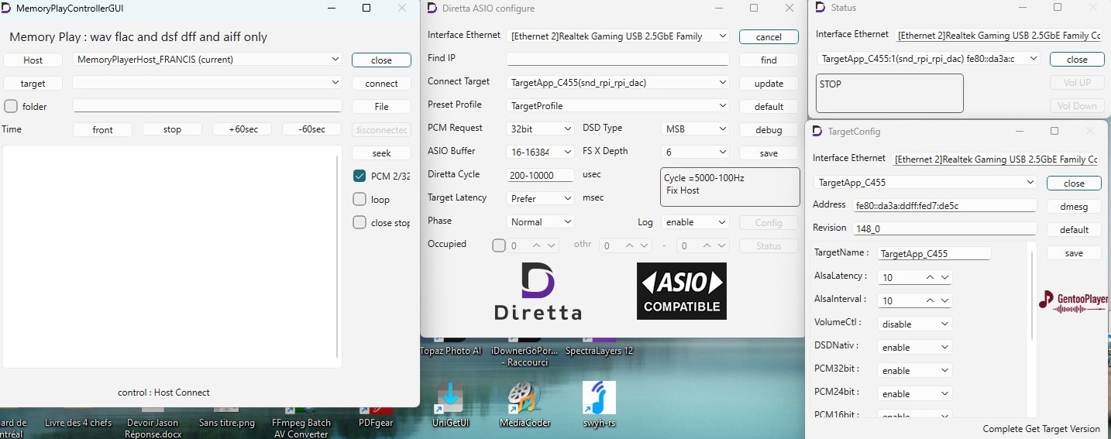Uncheck the PCM 2/32 checkbox
1111x439 pixels.
point(359,176)
